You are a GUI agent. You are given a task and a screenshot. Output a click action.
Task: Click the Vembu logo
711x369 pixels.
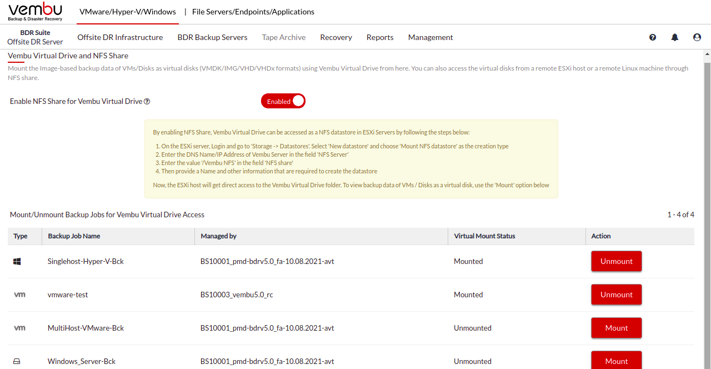(x=35, y=12)
